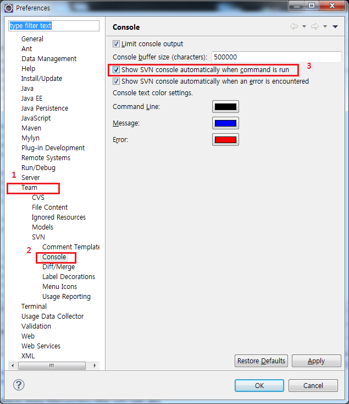Open Install/Update preferences

tap(42, 78)
